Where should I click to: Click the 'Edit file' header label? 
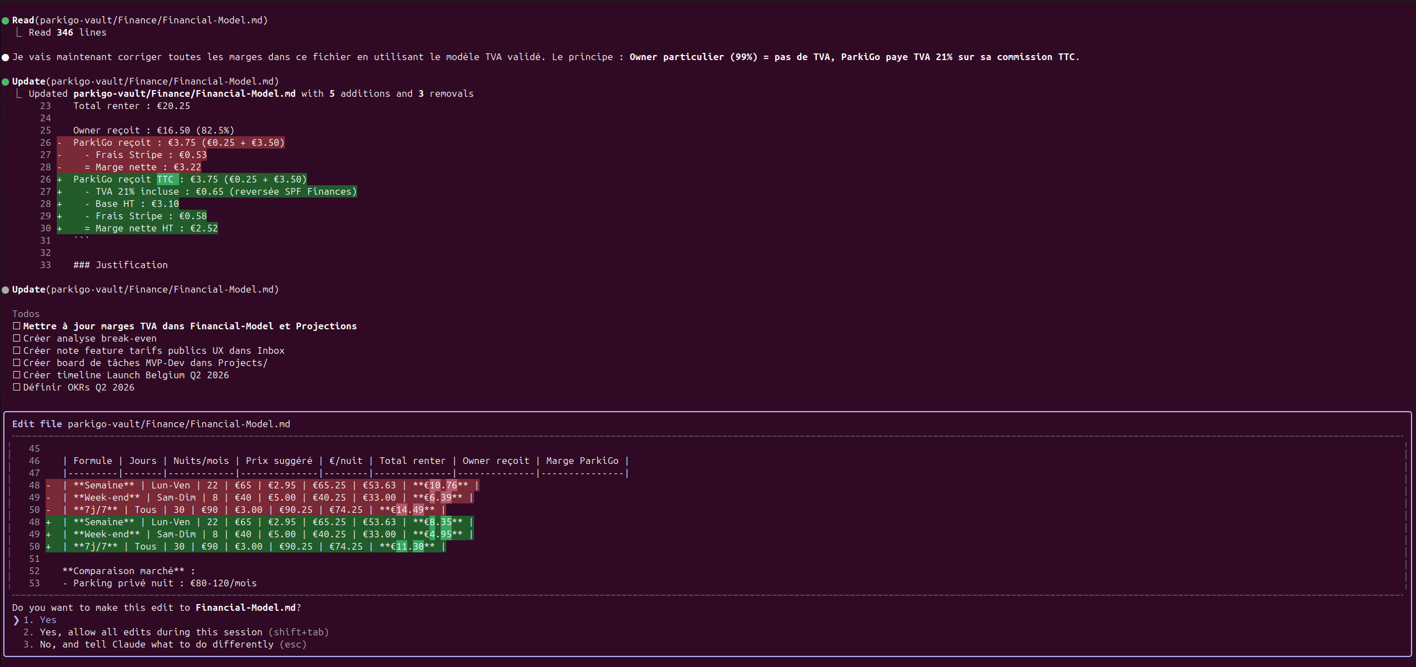click(x=37, y=424)
